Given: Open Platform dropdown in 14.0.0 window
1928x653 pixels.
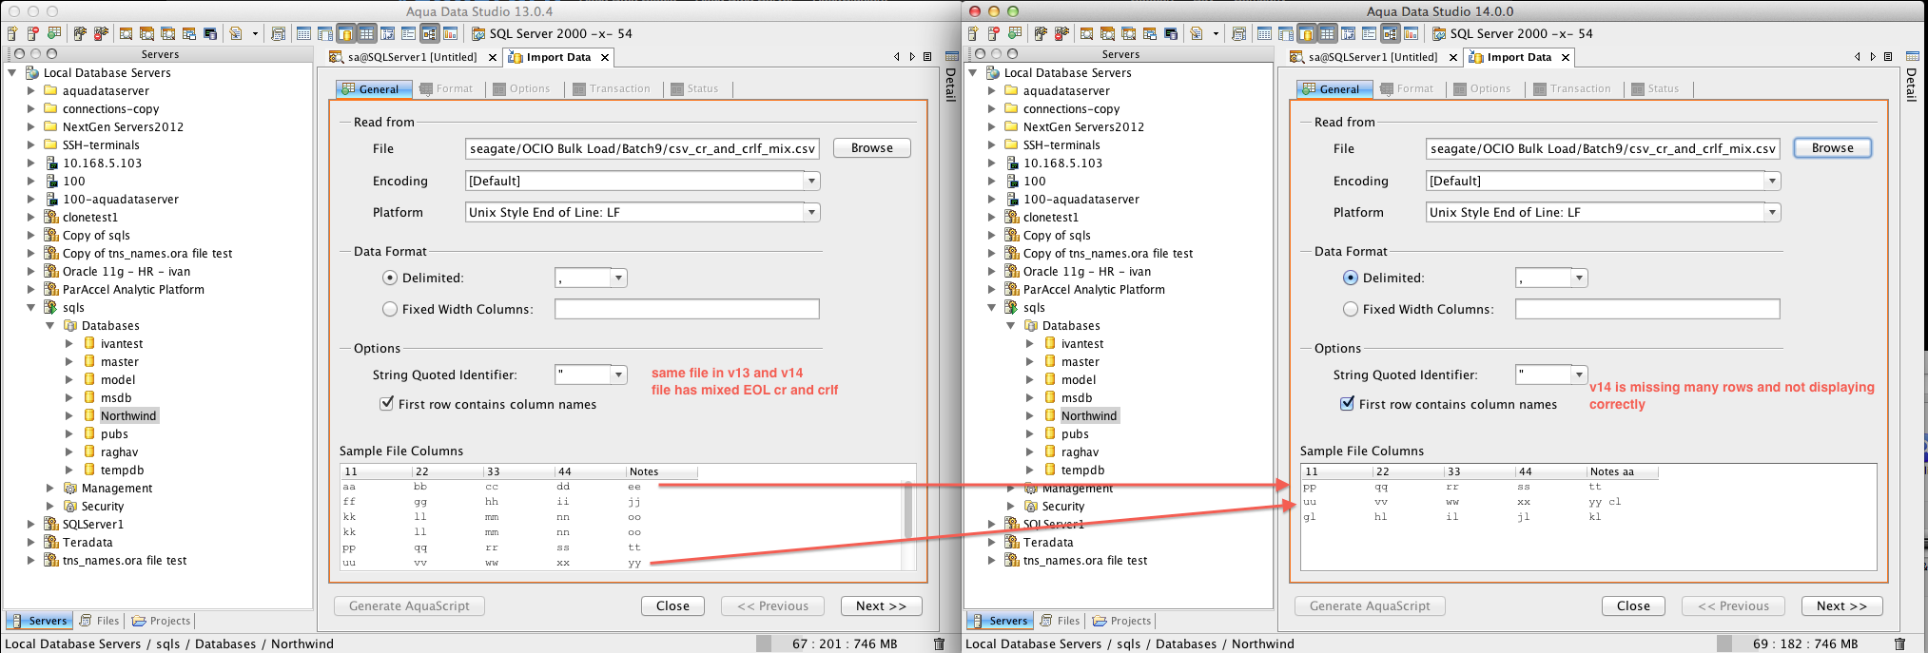Looking at the screenshot, I should pos(1772,212).
